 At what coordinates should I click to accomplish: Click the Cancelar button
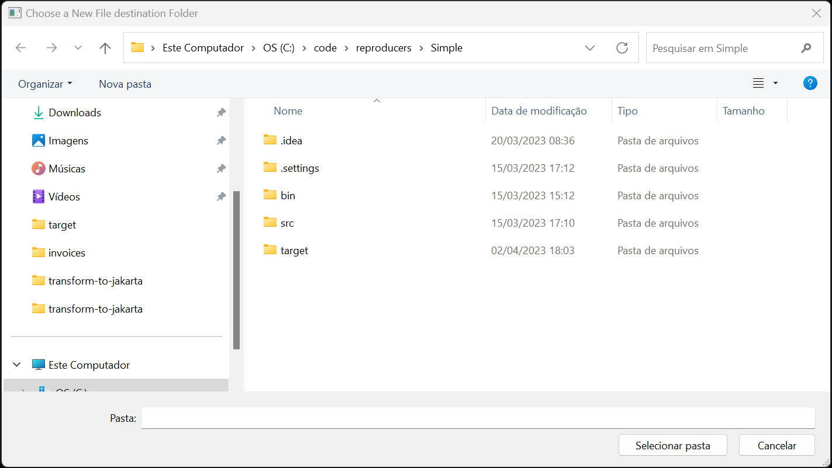776,445
